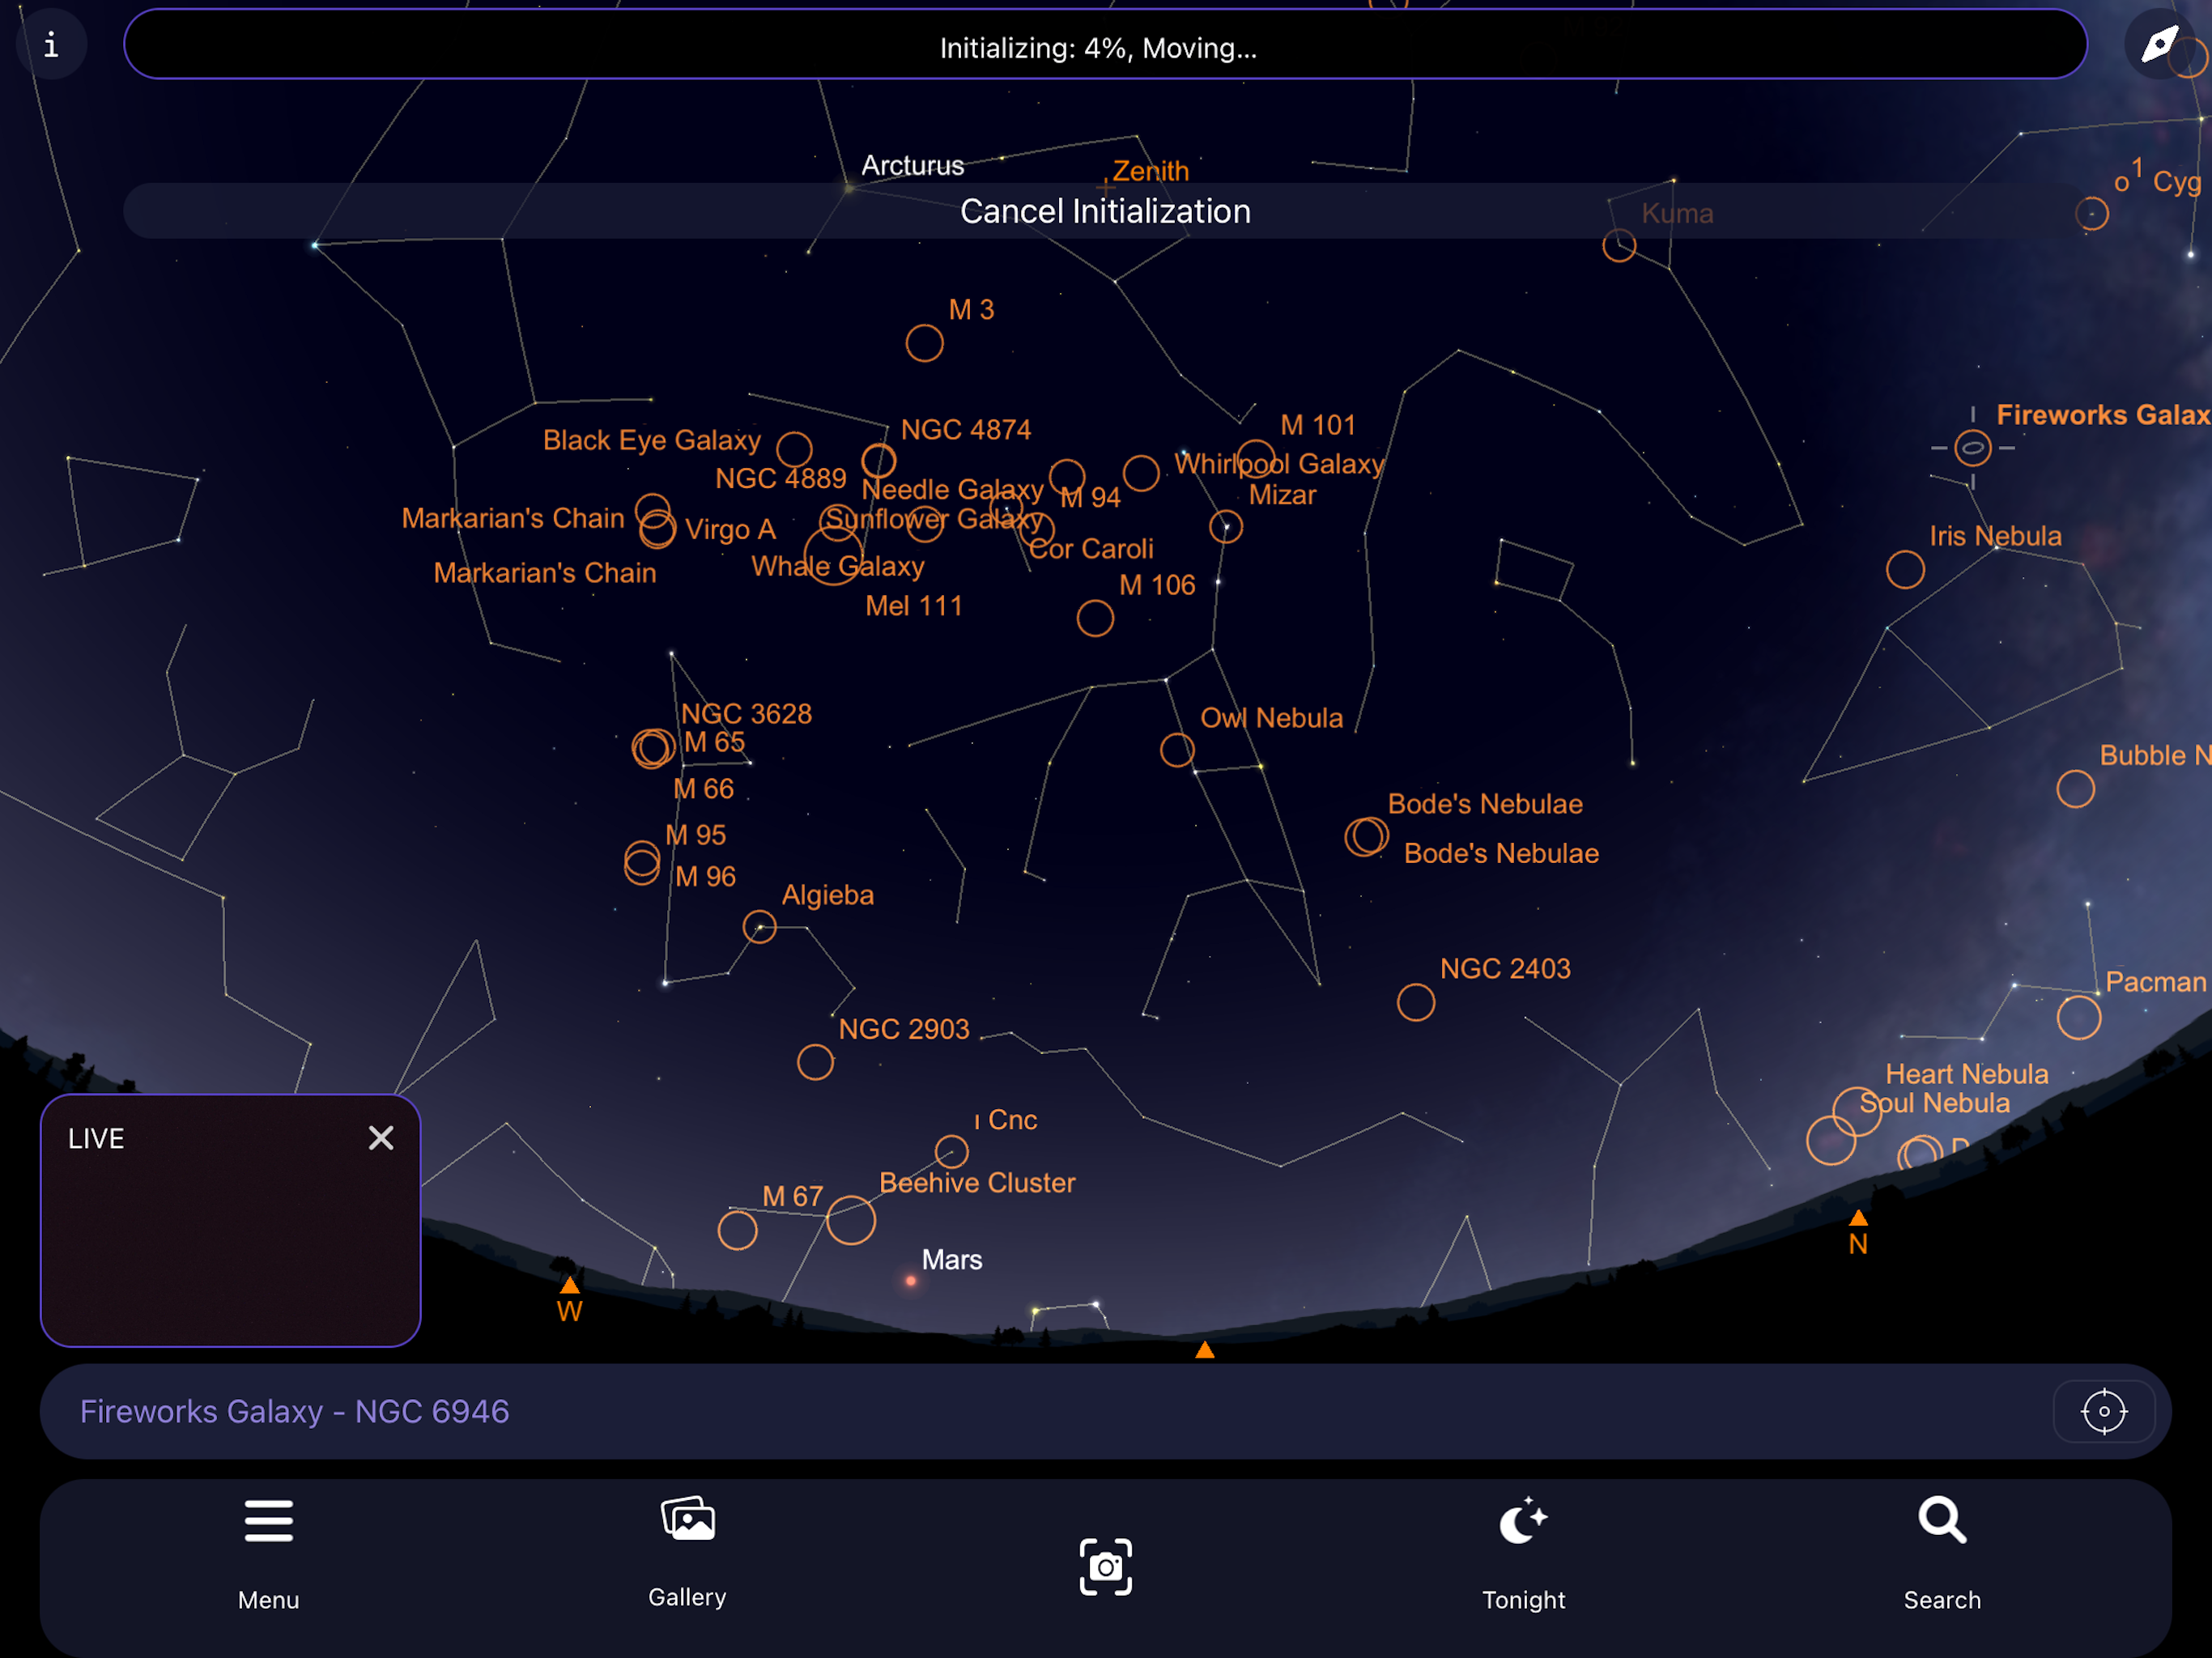
Task: Open the Search tab
Action: [x=1942, y=1556]
